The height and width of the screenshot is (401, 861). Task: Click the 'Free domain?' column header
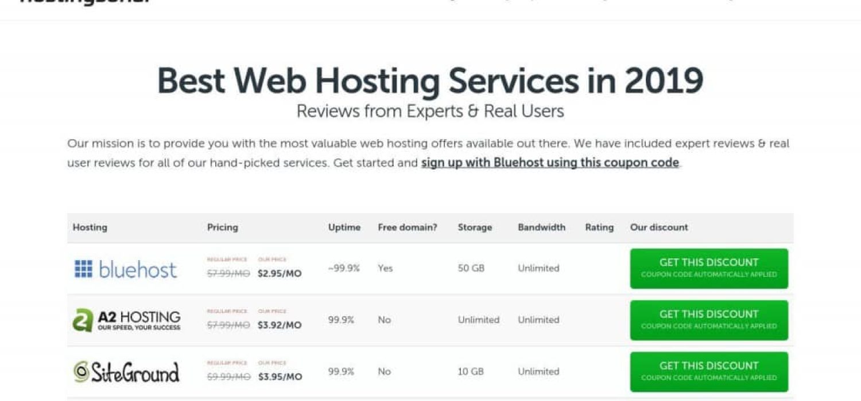[x=408, y=227]
